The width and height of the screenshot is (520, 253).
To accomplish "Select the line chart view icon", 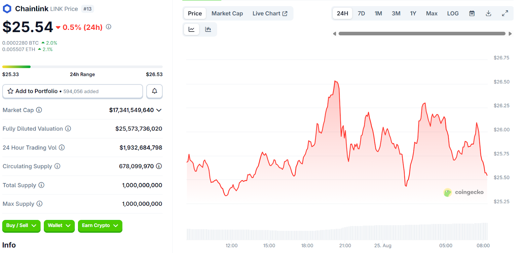I will (x=191, y=29).
